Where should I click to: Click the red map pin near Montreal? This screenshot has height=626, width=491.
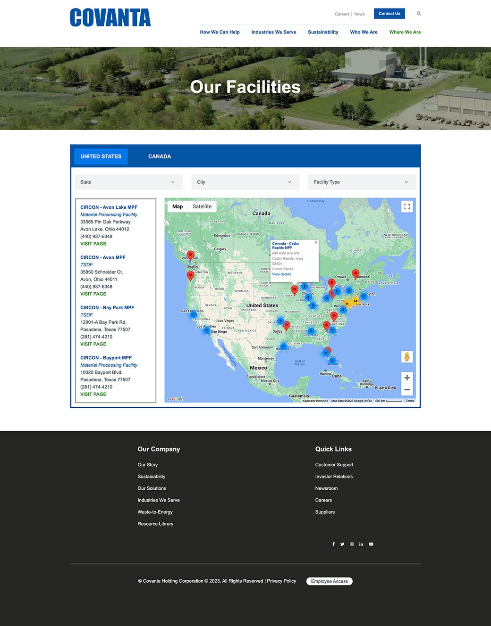click(356, 273)
